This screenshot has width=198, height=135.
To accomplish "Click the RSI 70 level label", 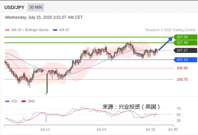I will tap(178, 109).
